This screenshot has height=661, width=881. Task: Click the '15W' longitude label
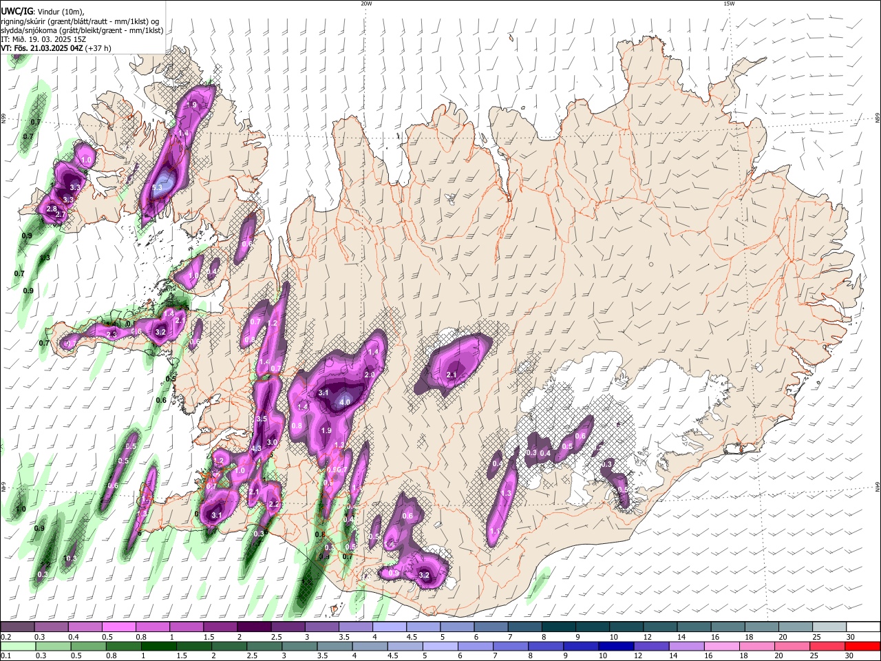[729, 3]
